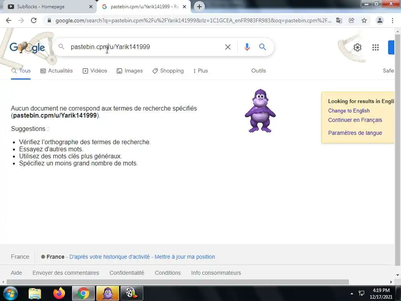Open Envoyer des commentaires link

pos(66,273)
